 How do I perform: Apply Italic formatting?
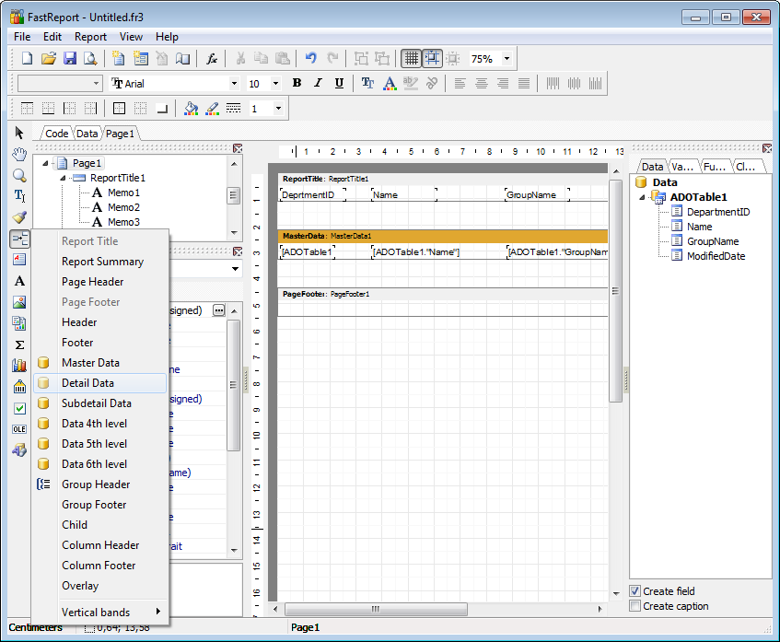[318, 83]
